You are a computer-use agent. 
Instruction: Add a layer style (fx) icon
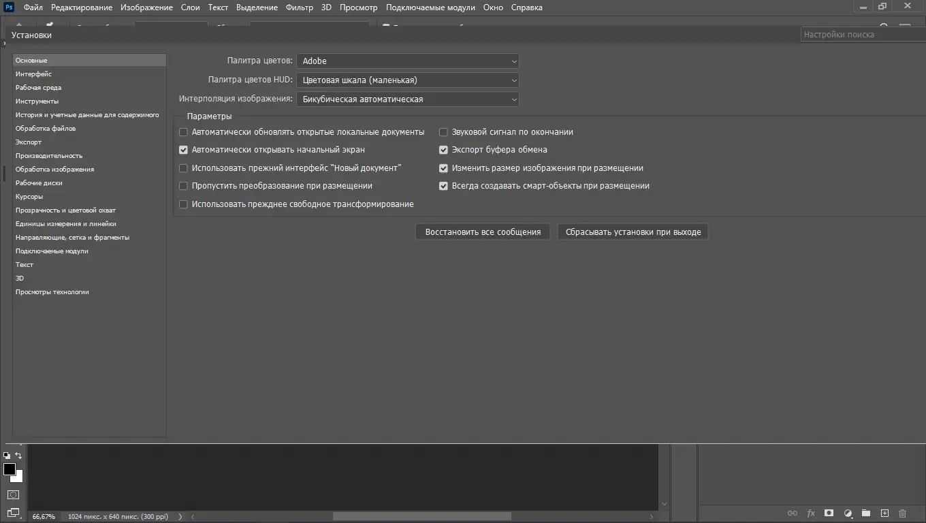[811, 513]
